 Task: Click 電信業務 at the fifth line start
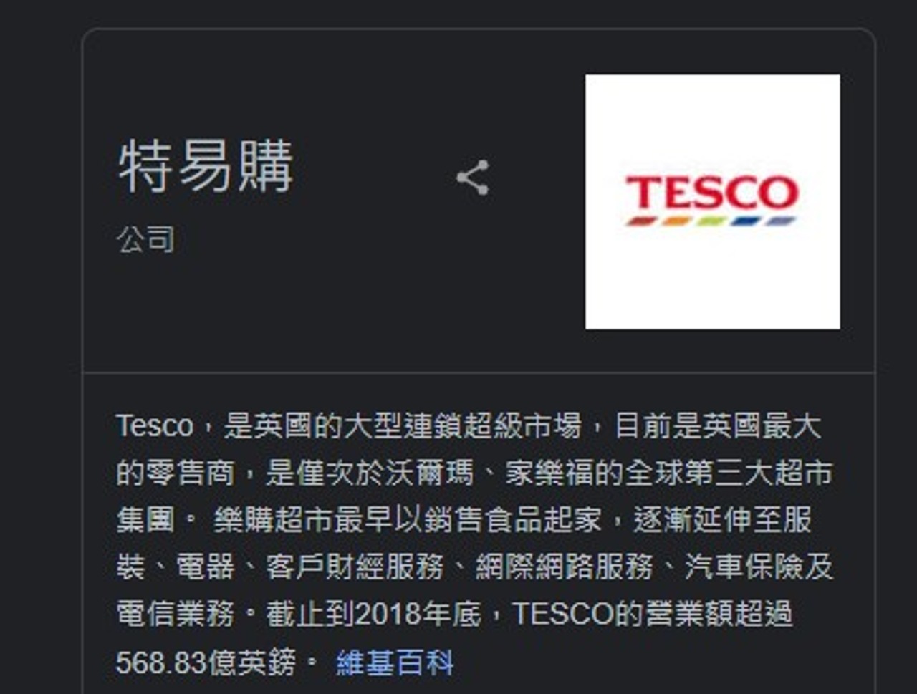coord(176,615)
